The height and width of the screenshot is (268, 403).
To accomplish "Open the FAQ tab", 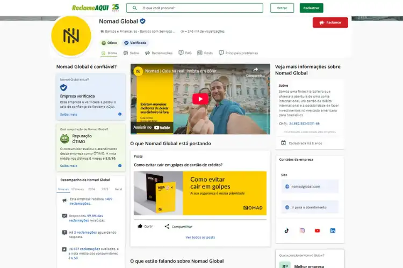I will pyautogui.click(x=185, y=53).
